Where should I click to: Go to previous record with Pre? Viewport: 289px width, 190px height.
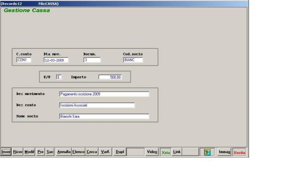(40, 152)
